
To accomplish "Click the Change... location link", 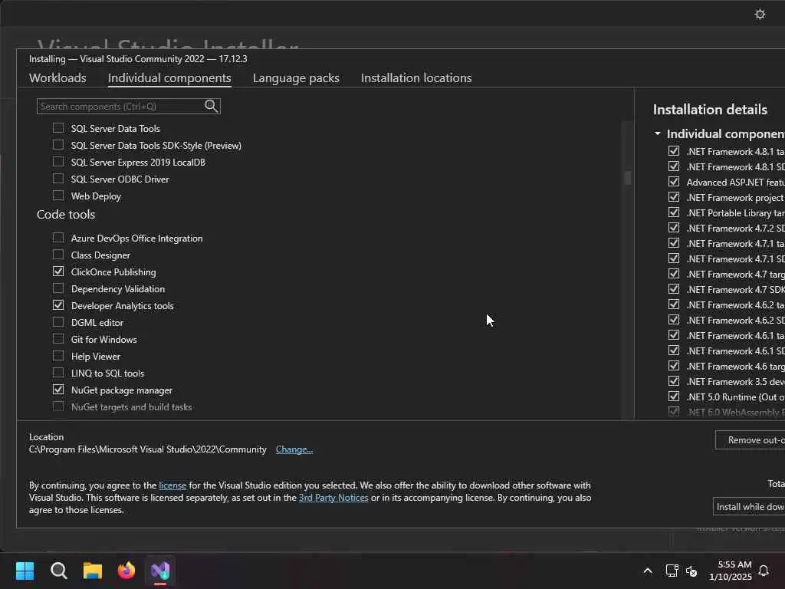I will coord(294,449).
